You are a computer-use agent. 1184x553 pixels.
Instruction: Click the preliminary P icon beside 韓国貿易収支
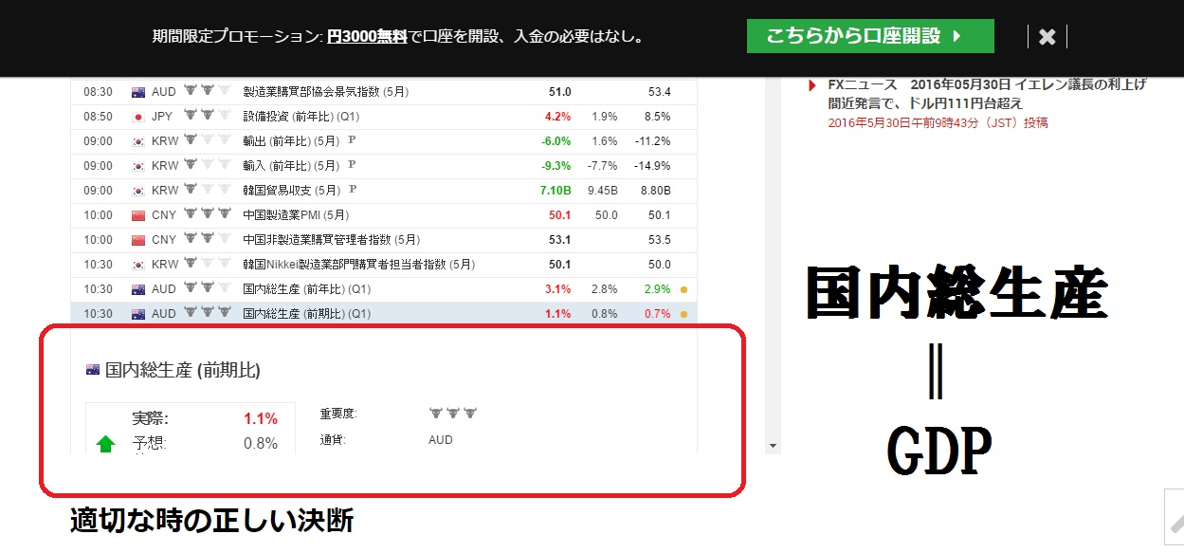click(353, 190)
